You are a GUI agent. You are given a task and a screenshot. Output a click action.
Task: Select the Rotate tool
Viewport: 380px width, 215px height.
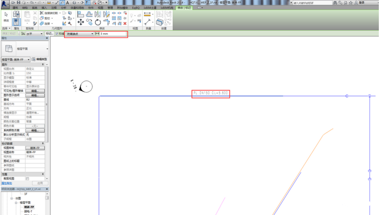(x=98, y=22)
